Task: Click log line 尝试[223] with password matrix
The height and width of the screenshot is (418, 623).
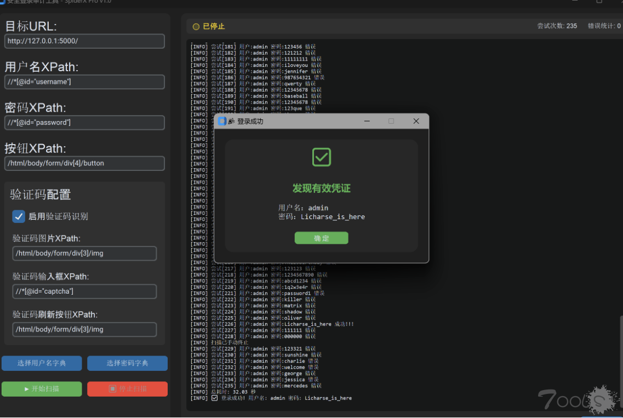Action: (x=253, y=306)
